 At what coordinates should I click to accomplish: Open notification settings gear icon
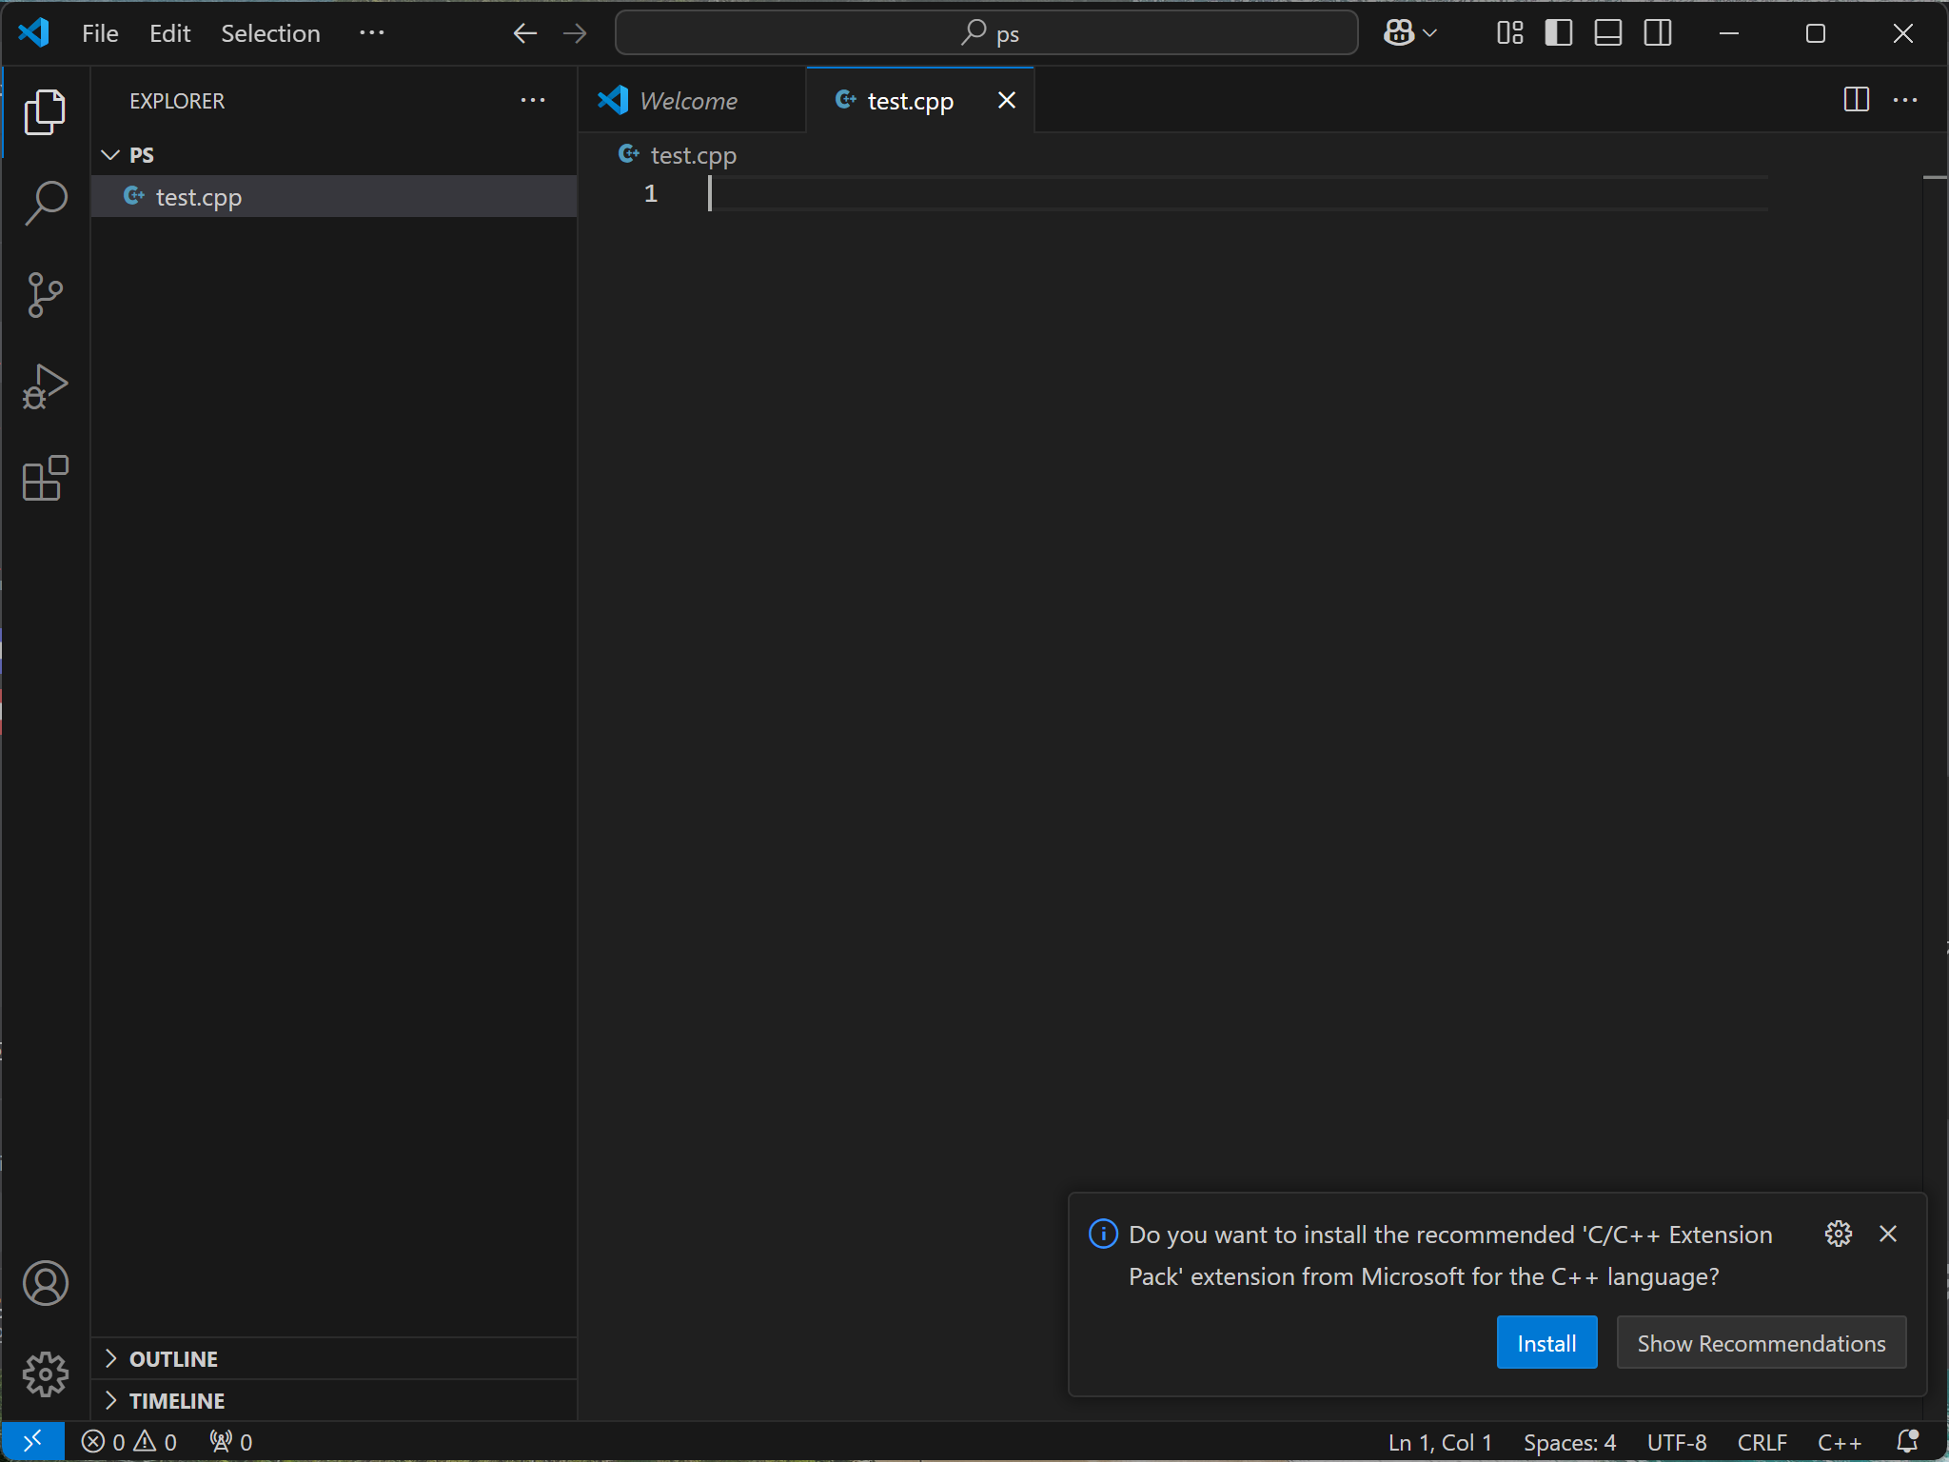(1838, 1234)
